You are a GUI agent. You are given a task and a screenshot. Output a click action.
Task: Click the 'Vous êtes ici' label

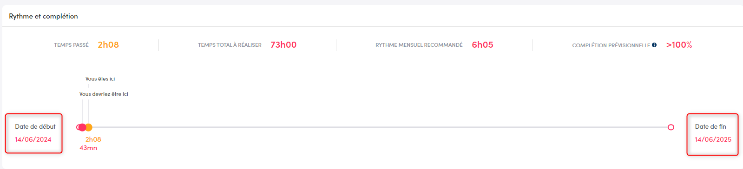[x=100, y=79]
